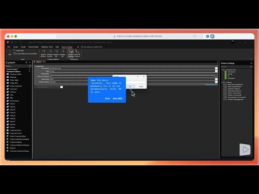
Task: Open the Window Mode dropdown arrow
Action: (216, 82)
